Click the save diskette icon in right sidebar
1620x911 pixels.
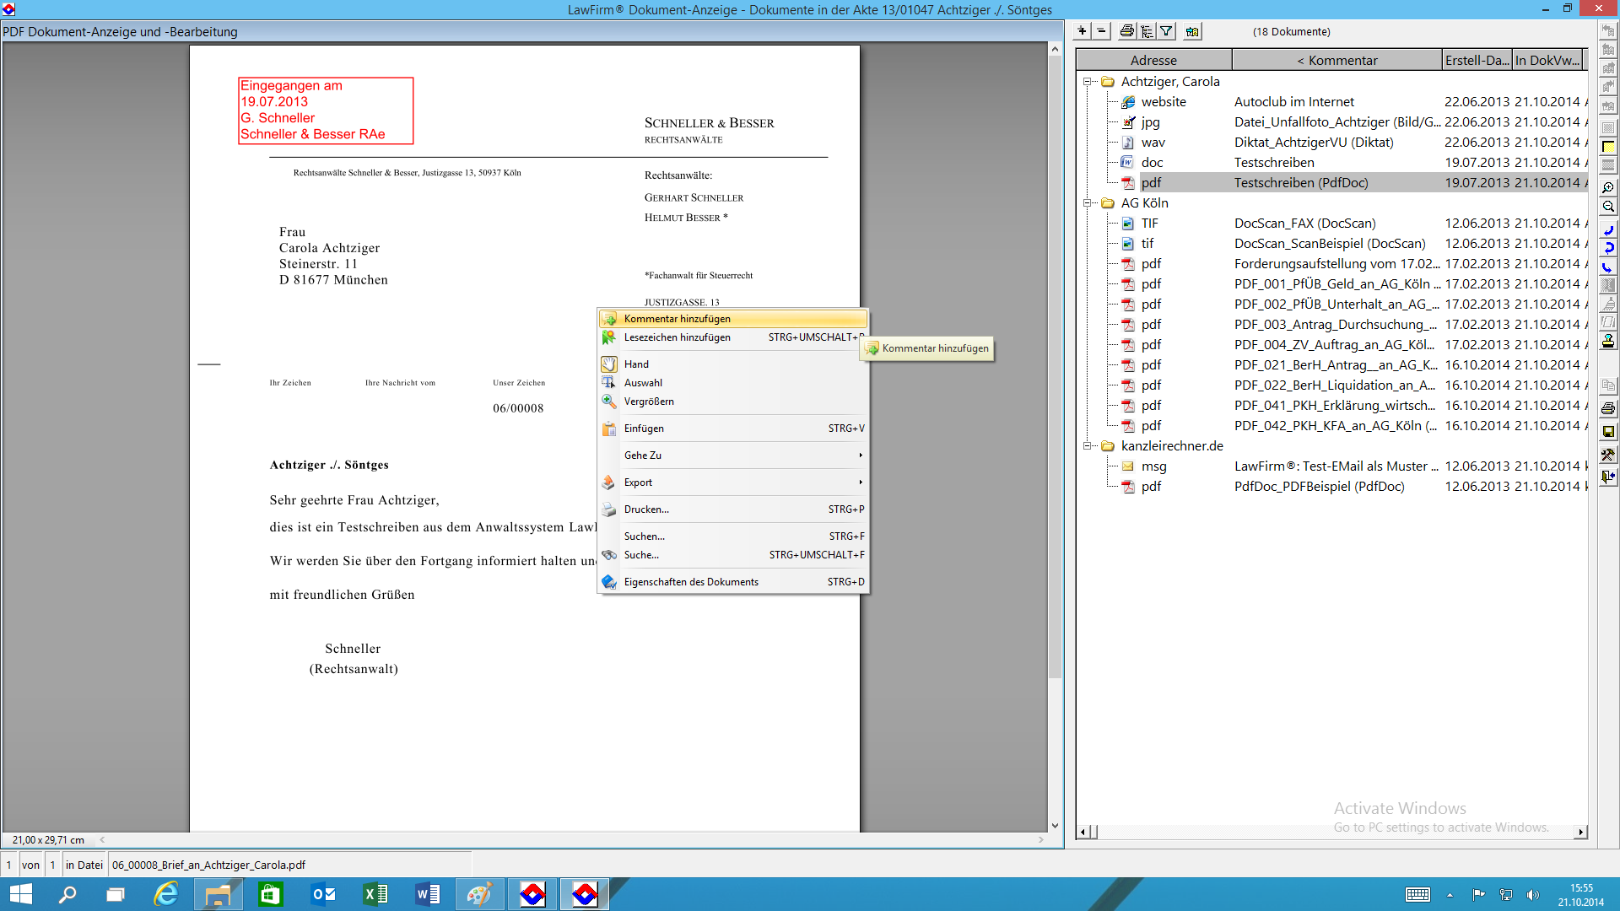pyautogui.click(x=1608, y=431)
